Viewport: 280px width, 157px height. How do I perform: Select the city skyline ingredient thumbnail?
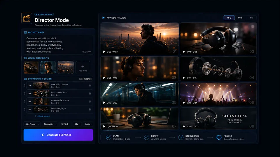66,67
